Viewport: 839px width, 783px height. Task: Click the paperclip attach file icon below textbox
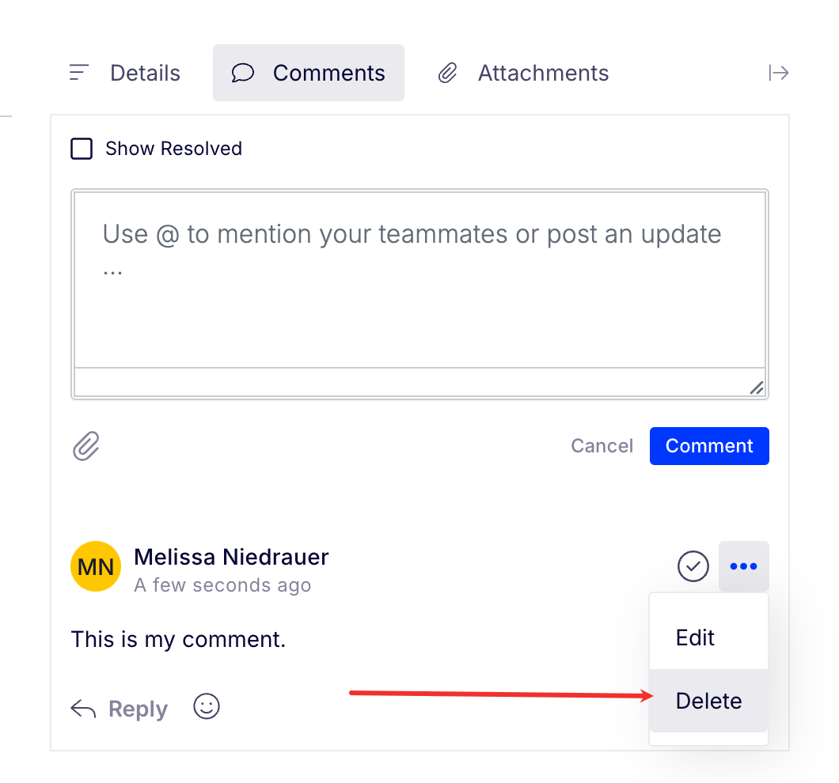click(86, 445)
